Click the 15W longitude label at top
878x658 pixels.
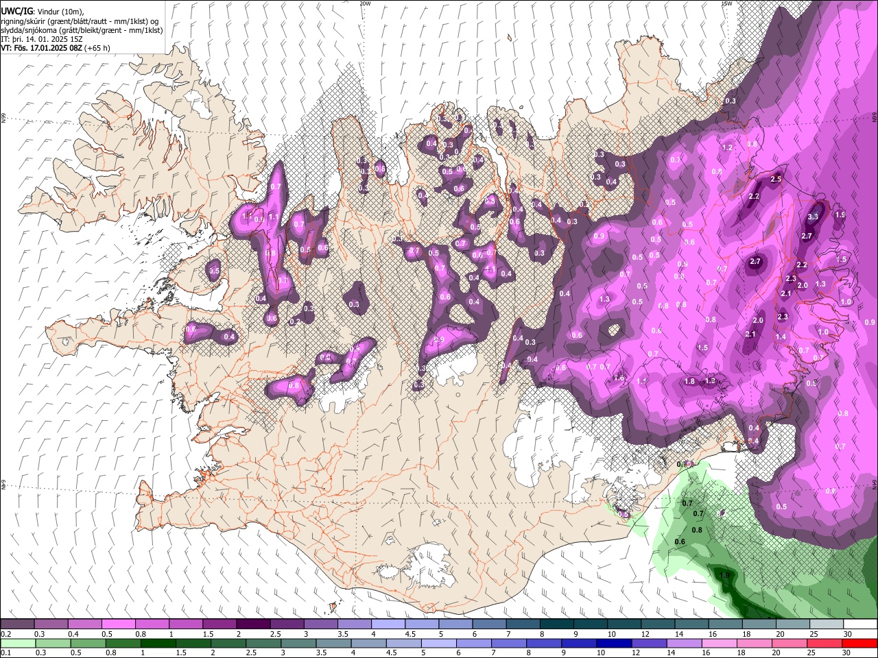pyautogui.click(x=726, y=3)
